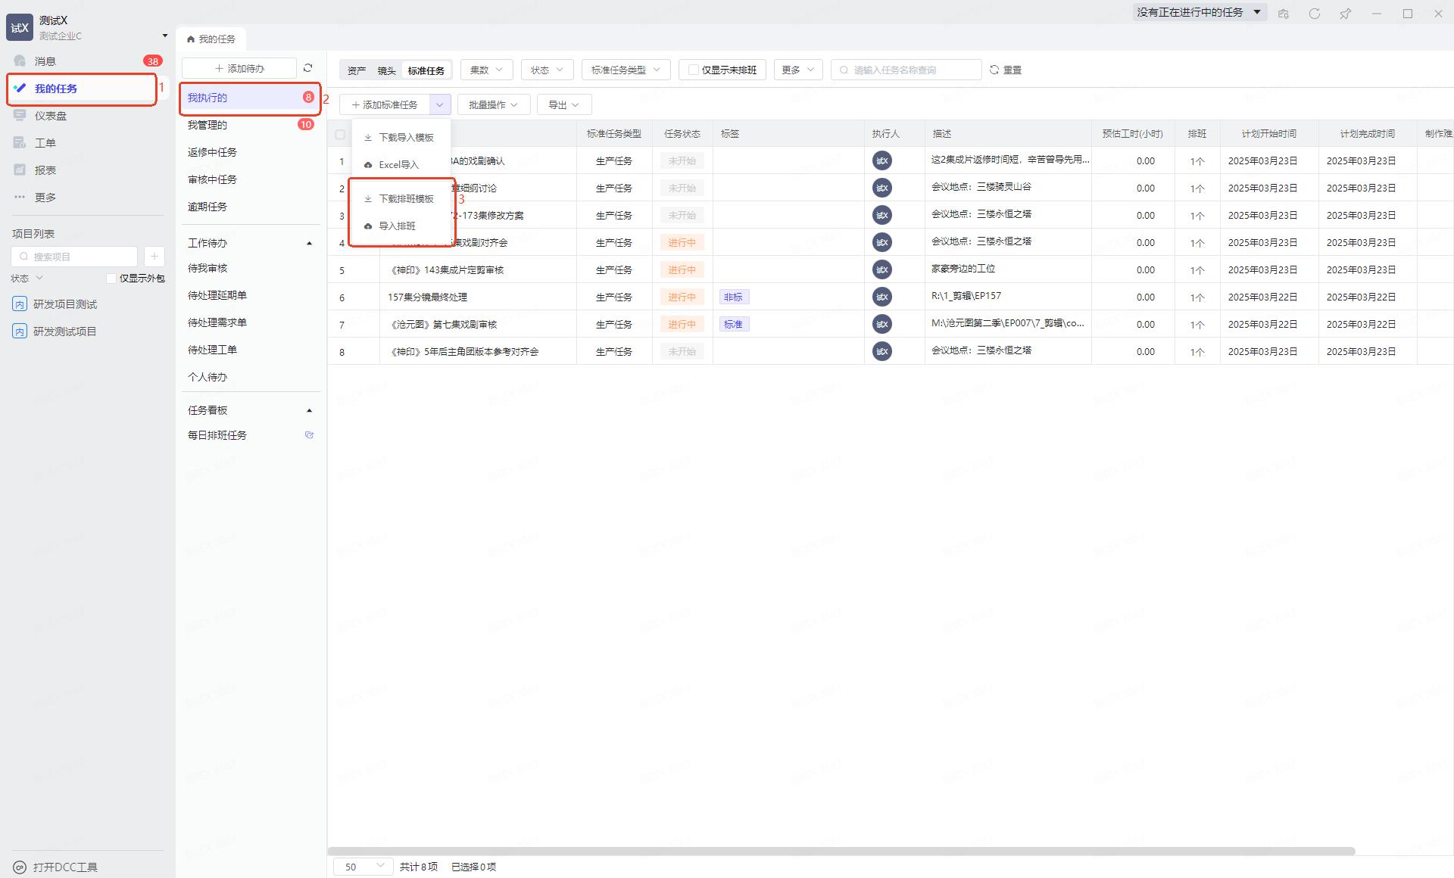Click the icon beside 每日排班任务
The image size is (1454, 878).
click(309, 435)
